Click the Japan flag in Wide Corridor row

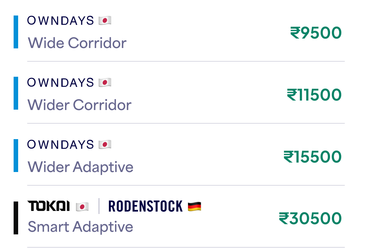[105, 20]
